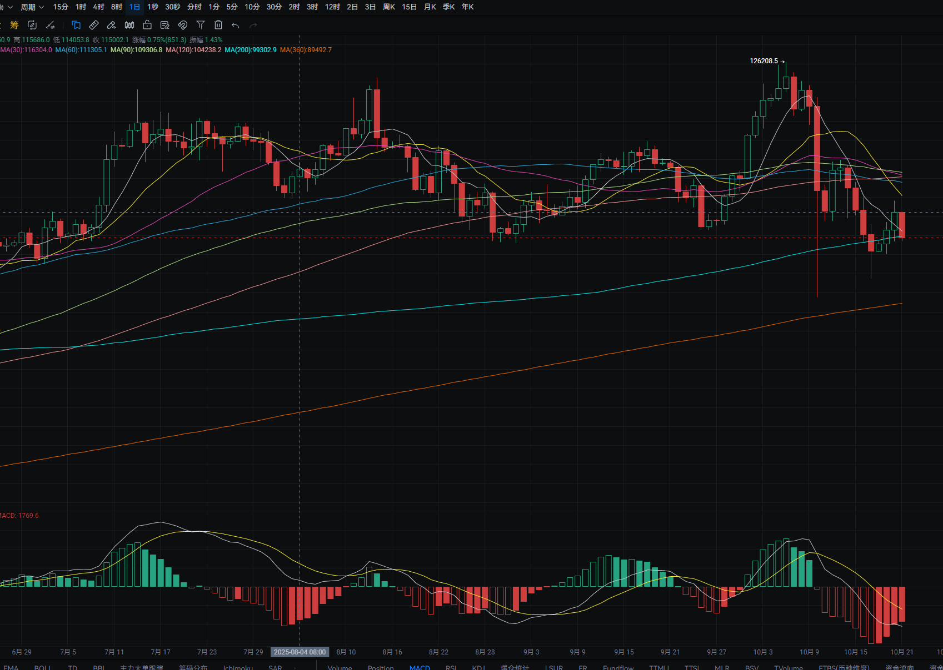The height and width of the screenshot is (670, 943).
Task: Select the ruler measurement tool
Action: point(94,25)
